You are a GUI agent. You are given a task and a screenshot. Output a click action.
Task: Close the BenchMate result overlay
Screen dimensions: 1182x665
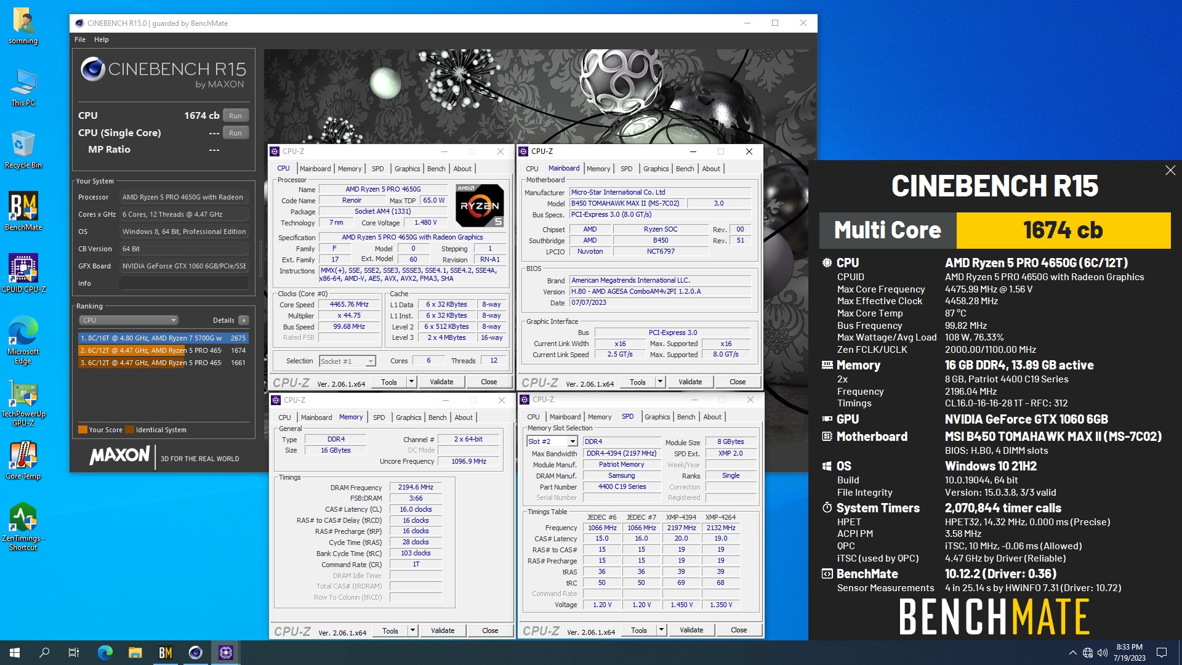[1170, 171]
